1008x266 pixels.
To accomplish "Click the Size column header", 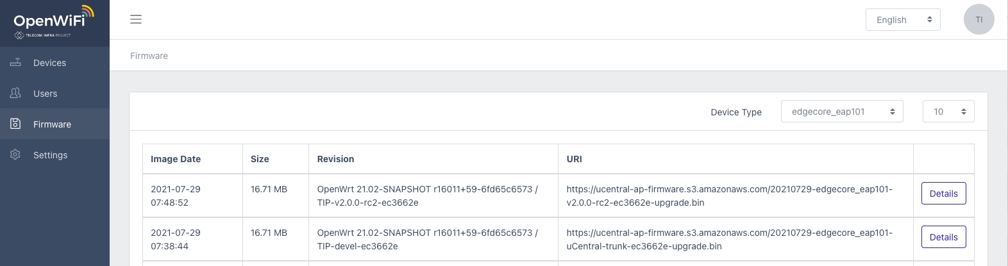I will click(260, 159).
